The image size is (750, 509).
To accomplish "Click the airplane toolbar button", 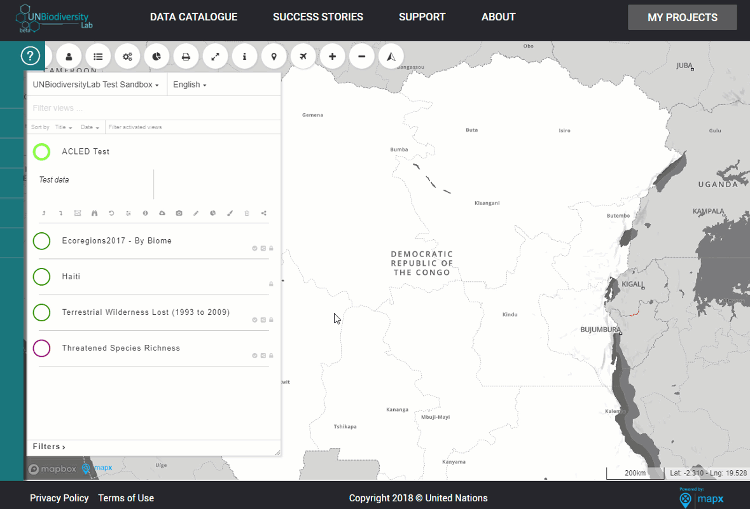I will pos(303,57).
